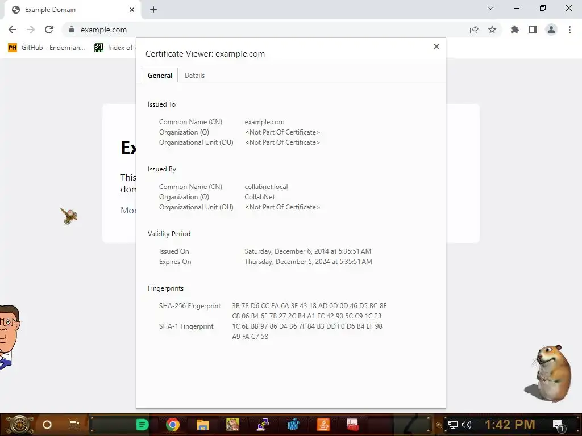Click the Issued To heading
Viewport: 582px width, 436px height.
pyautogui.click(x=161, y=104)
